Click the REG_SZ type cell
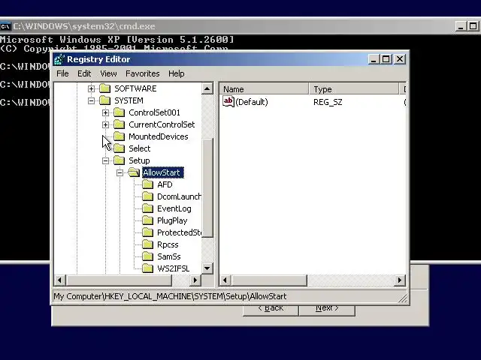The image size is (481, 360). [328, 102]
